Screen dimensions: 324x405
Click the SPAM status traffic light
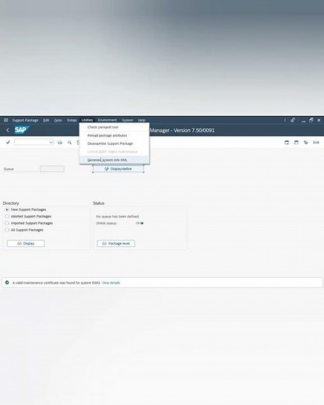click(x=139, y=223)
